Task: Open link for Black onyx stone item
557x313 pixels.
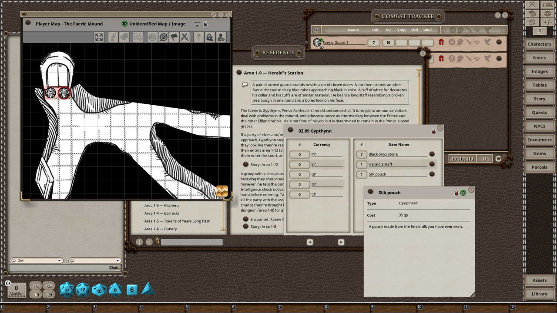Action: point(432,154)
